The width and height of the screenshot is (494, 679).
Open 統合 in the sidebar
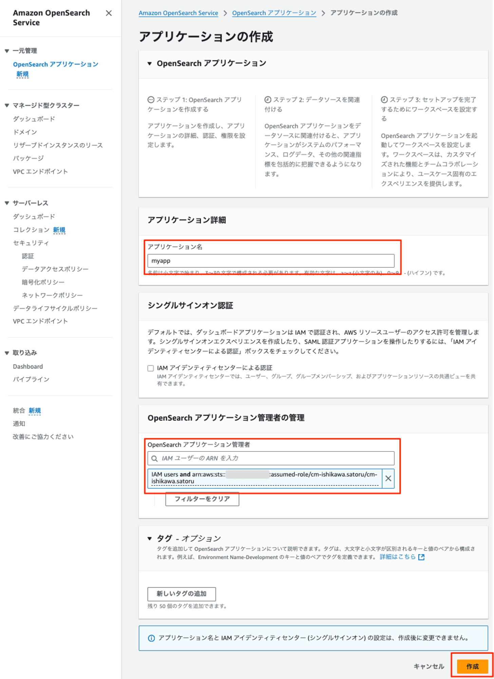point(19,410)
